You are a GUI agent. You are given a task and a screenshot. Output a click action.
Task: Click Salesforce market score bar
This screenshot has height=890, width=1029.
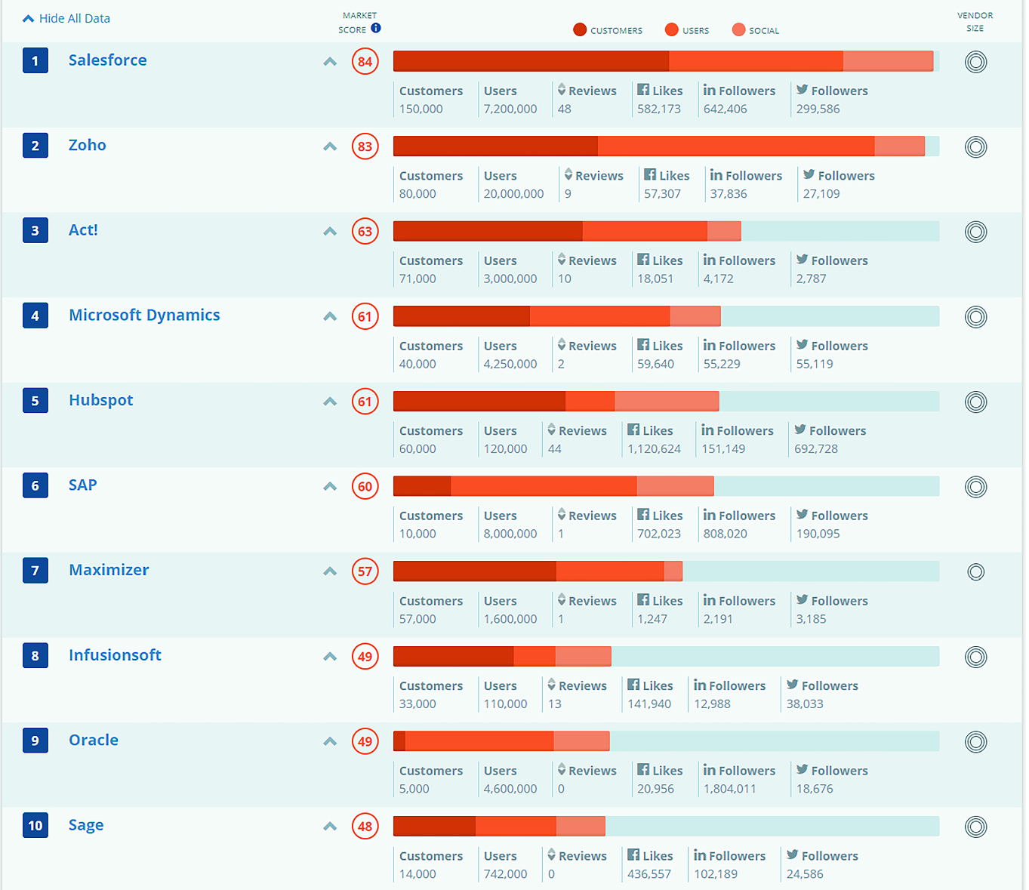point(667,61)
